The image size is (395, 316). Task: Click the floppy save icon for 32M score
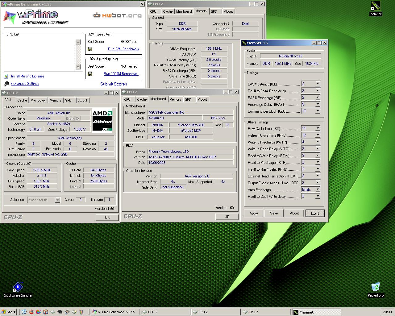click(90, 49)
